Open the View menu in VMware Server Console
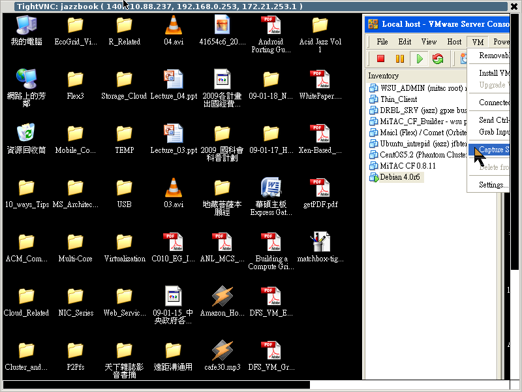522x392 pixels. [x=429, y=42]
